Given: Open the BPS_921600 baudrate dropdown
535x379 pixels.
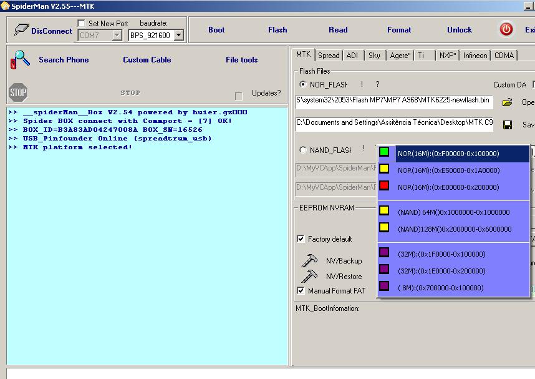Looking at the screenshot, I should pyautogui.click(x=178, y=35).
